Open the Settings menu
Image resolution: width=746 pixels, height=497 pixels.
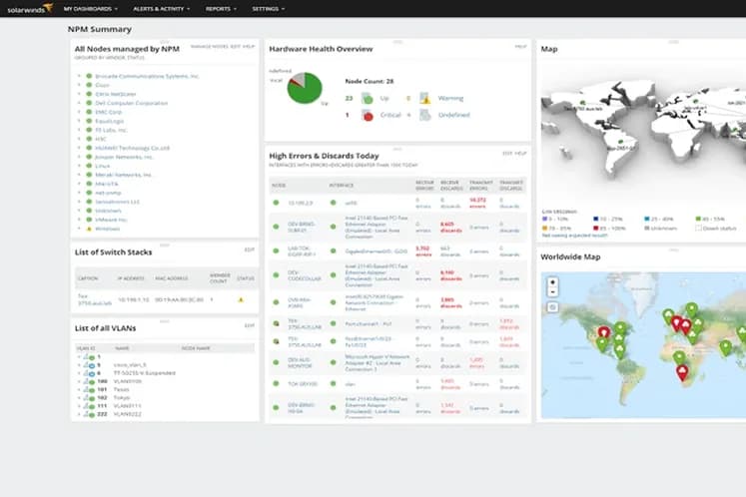click(269, 9)
